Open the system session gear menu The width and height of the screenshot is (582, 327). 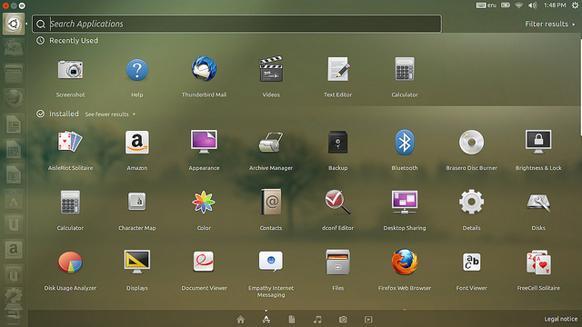pos(575,5)
